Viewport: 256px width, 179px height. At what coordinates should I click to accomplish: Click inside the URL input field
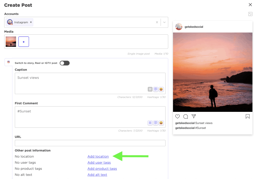90,143
